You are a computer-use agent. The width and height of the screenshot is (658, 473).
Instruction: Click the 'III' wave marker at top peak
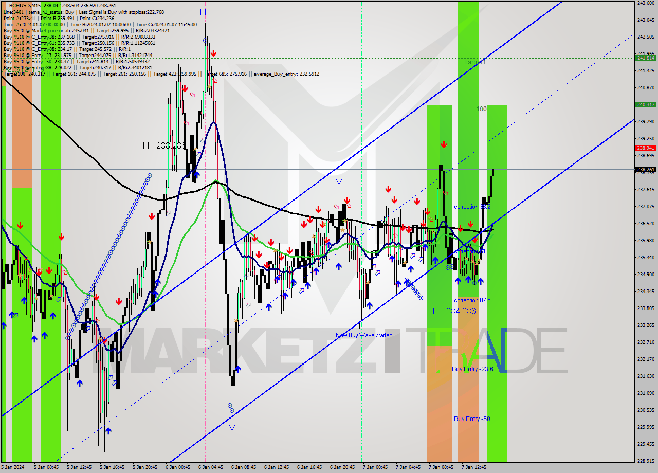click(205, 11)
